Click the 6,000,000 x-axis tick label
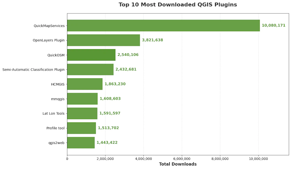291x169 pixels. (182, 159)
